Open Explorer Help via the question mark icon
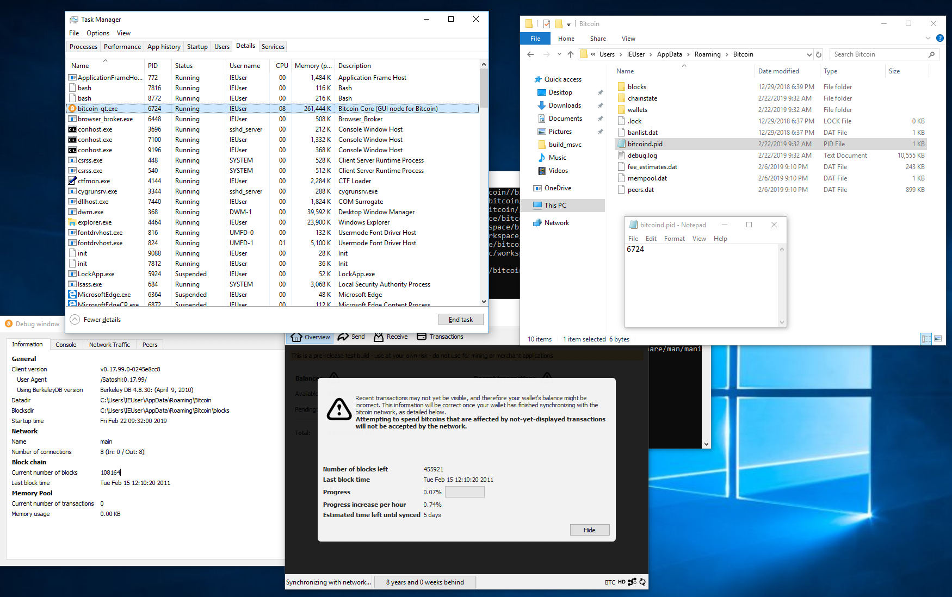Image resolution: width=952 pixels, height=597 pixels. [941, 38]
